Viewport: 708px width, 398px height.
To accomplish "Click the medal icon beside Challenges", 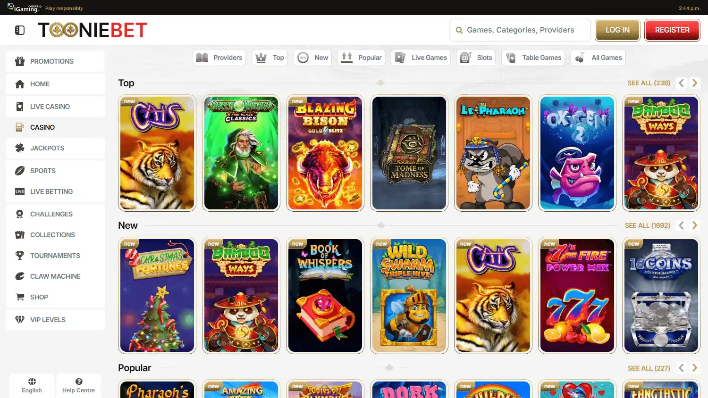I will pyautogui.click(x=20, y=214).
